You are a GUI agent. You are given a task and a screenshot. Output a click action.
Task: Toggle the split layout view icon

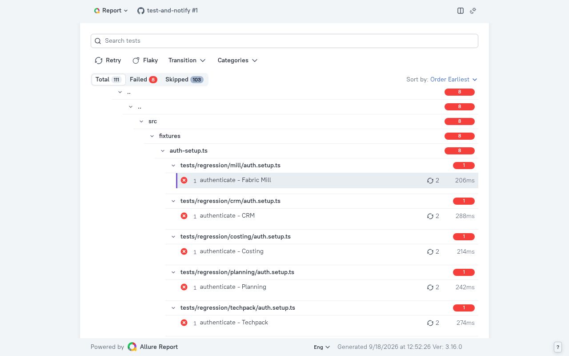click(x=461, y=11)
